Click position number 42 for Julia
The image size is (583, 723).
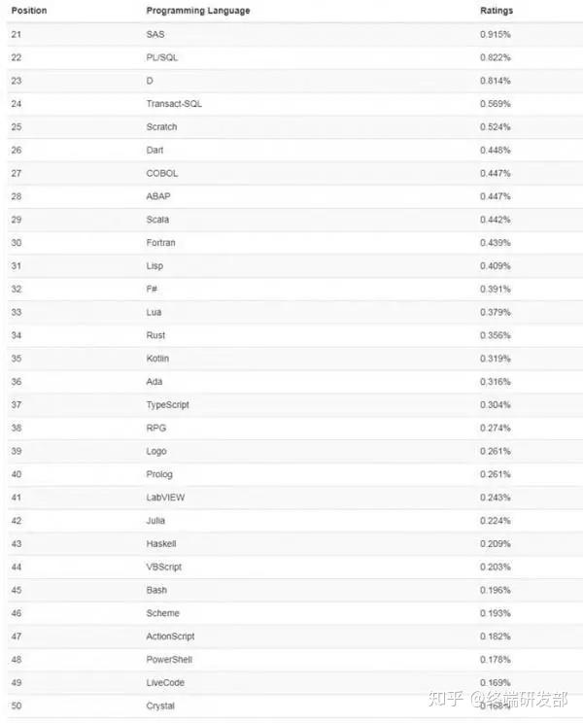coord(17,521)
